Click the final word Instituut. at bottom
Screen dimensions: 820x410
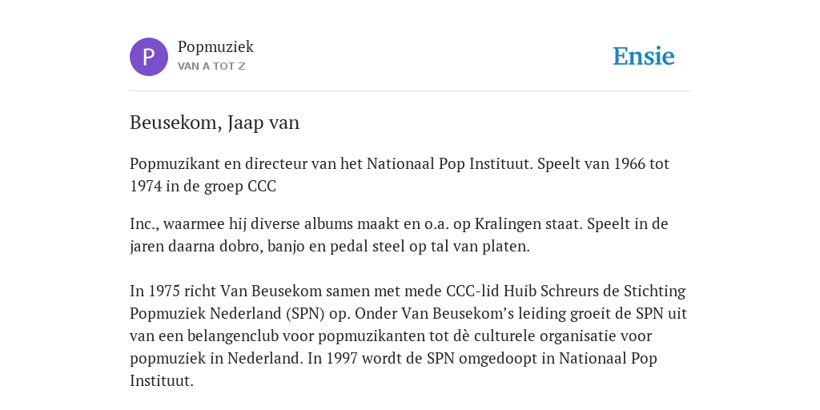(x=162, y=380)
